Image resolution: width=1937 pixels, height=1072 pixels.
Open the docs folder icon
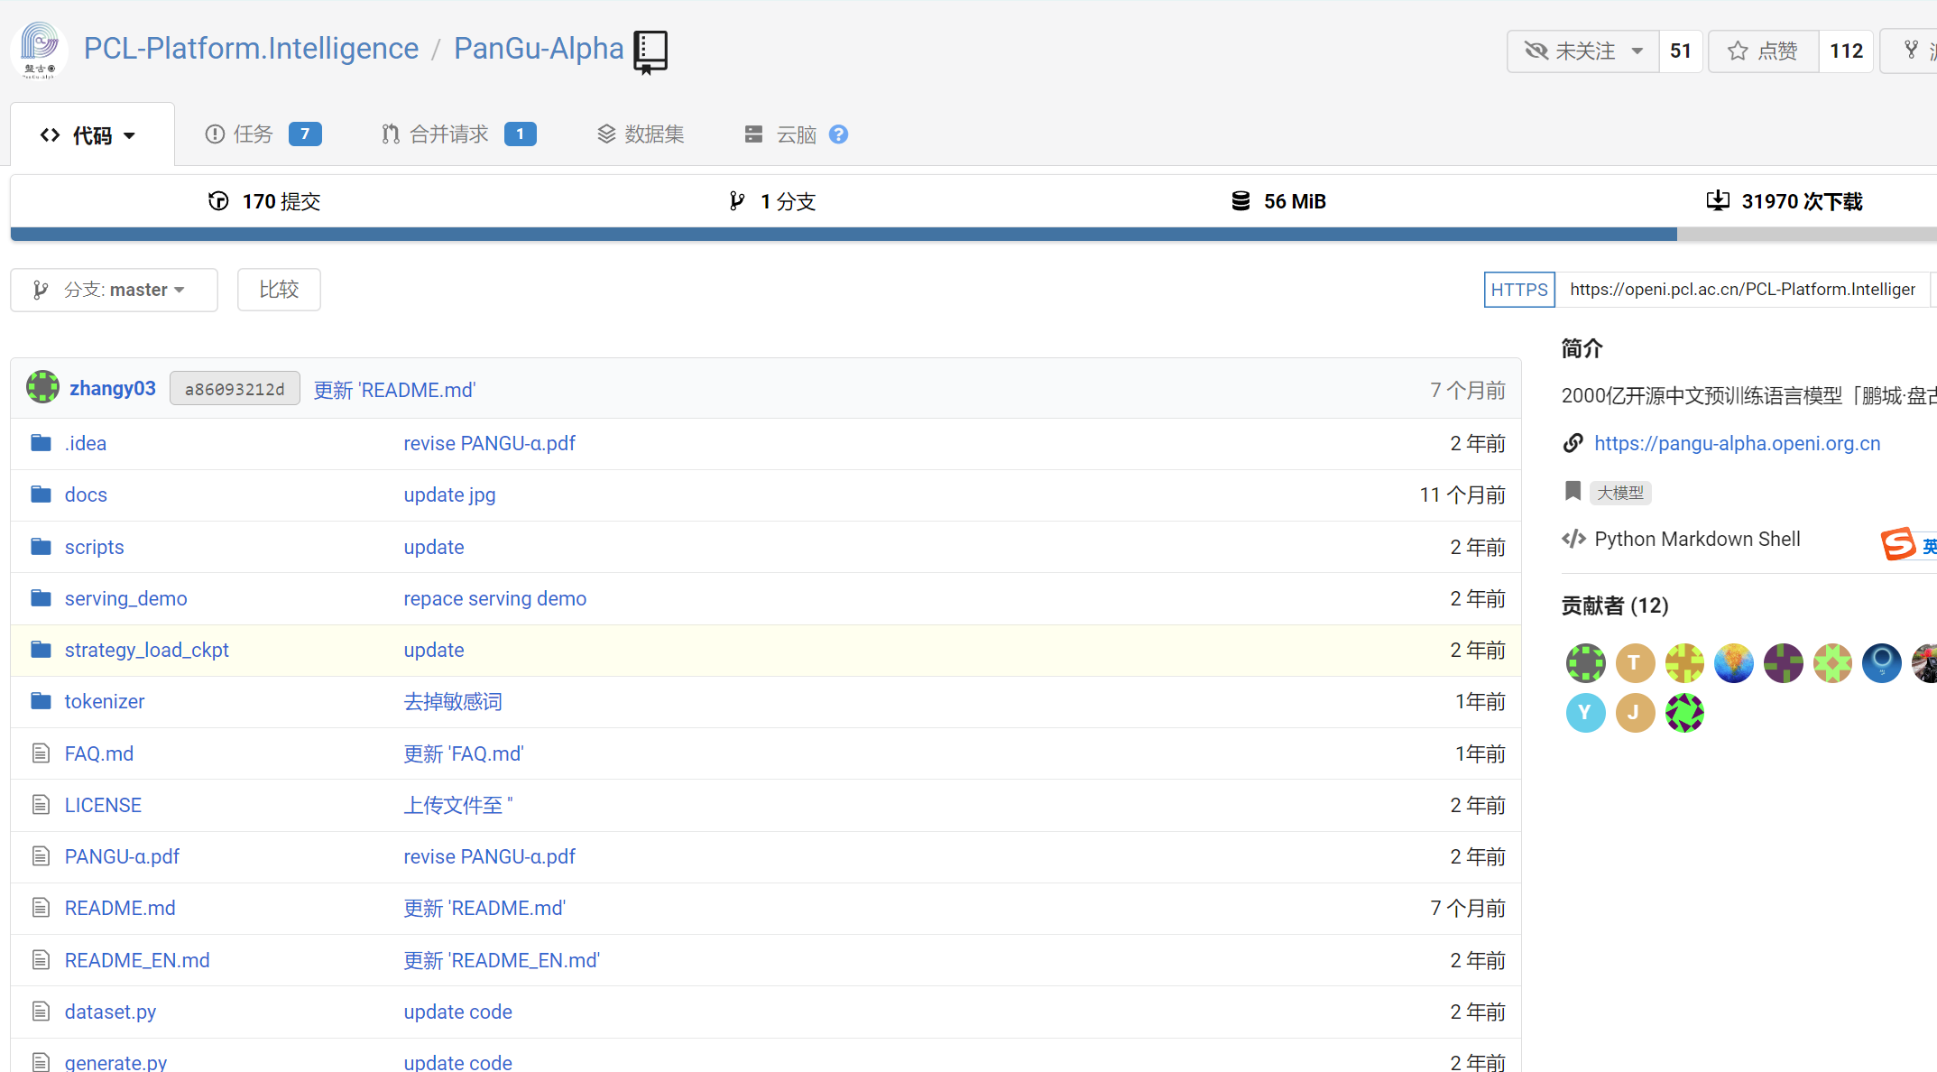pyautogui.click(x=41, y=494)
